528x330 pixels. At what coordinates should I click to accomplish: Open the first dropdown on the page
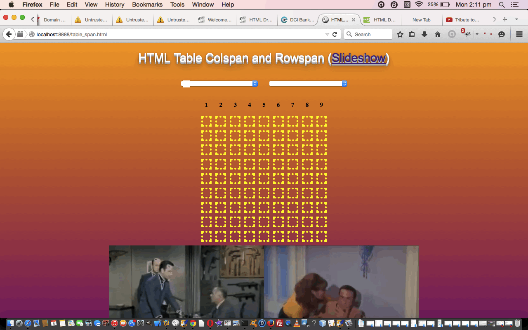219,83
